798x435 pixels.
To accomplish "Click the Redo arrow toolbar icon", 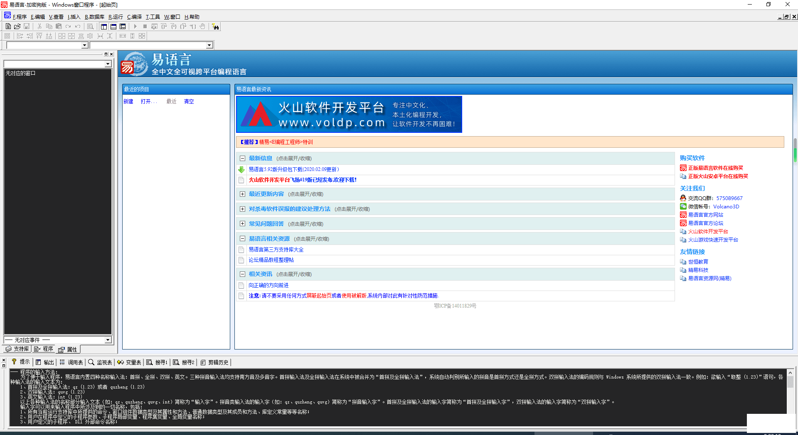I will [x=68, y=26].
